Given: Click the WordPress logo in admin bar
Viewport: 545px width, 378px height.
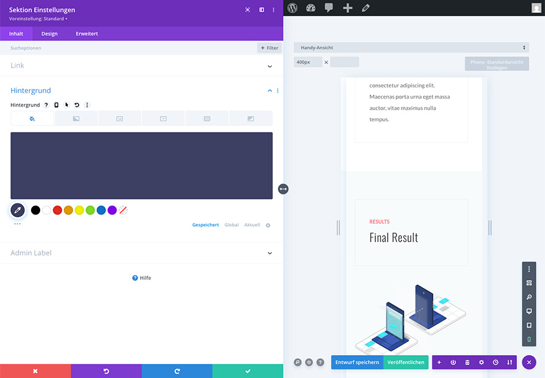Looking at the screenshot, I should pos(292,8).
